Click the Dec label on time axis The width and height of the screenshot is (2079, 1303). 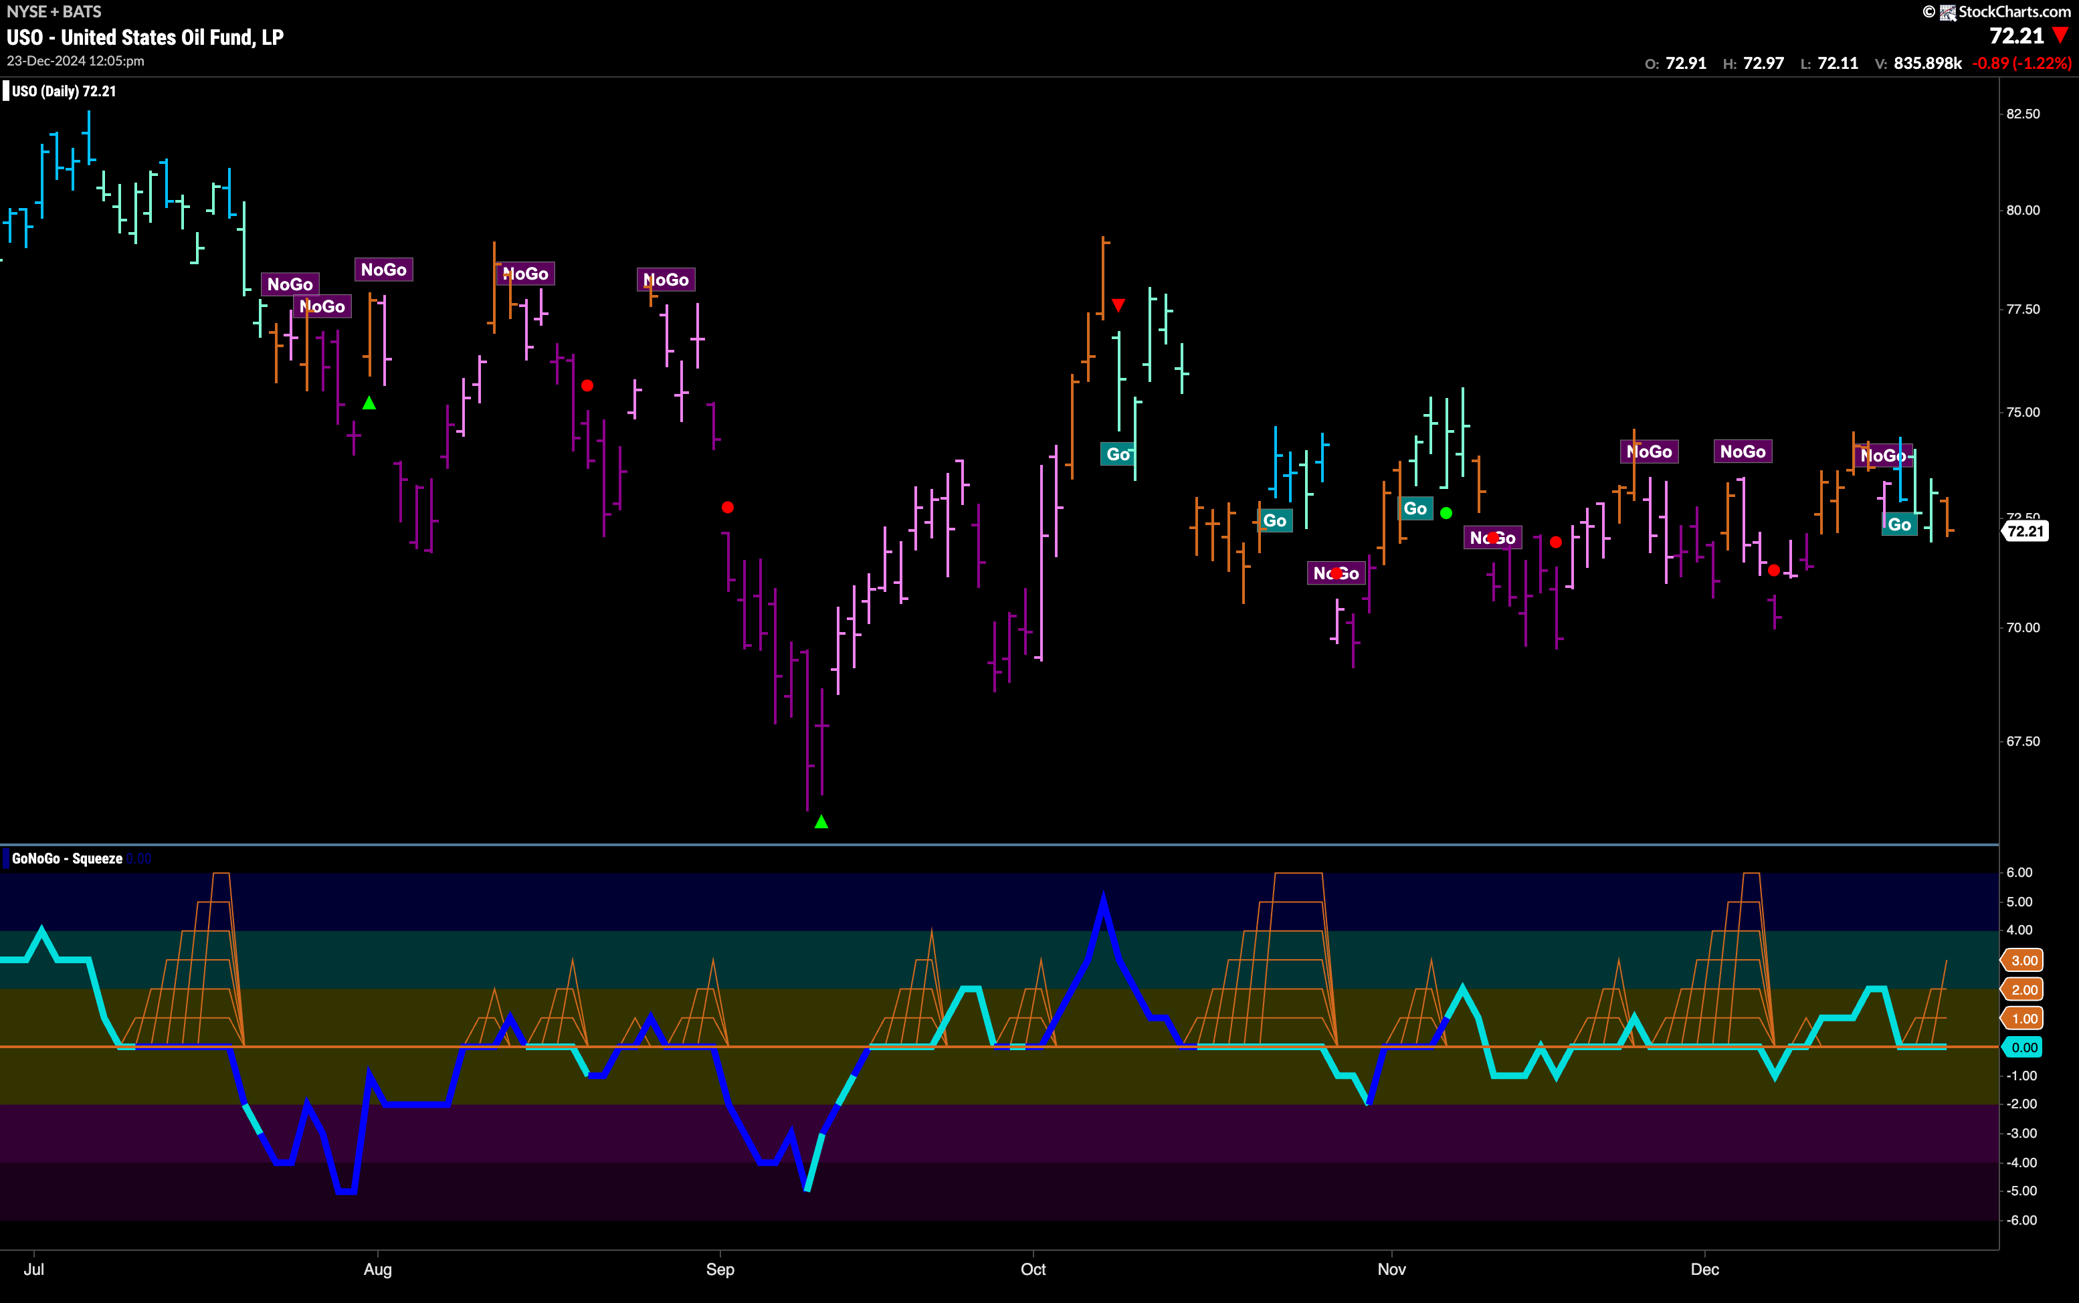(x=1705, y=1270)
